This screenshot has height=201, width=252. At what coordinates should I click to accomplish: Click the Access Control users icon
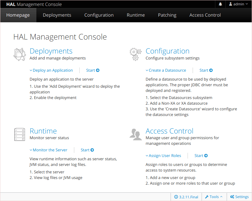[136, 134]
